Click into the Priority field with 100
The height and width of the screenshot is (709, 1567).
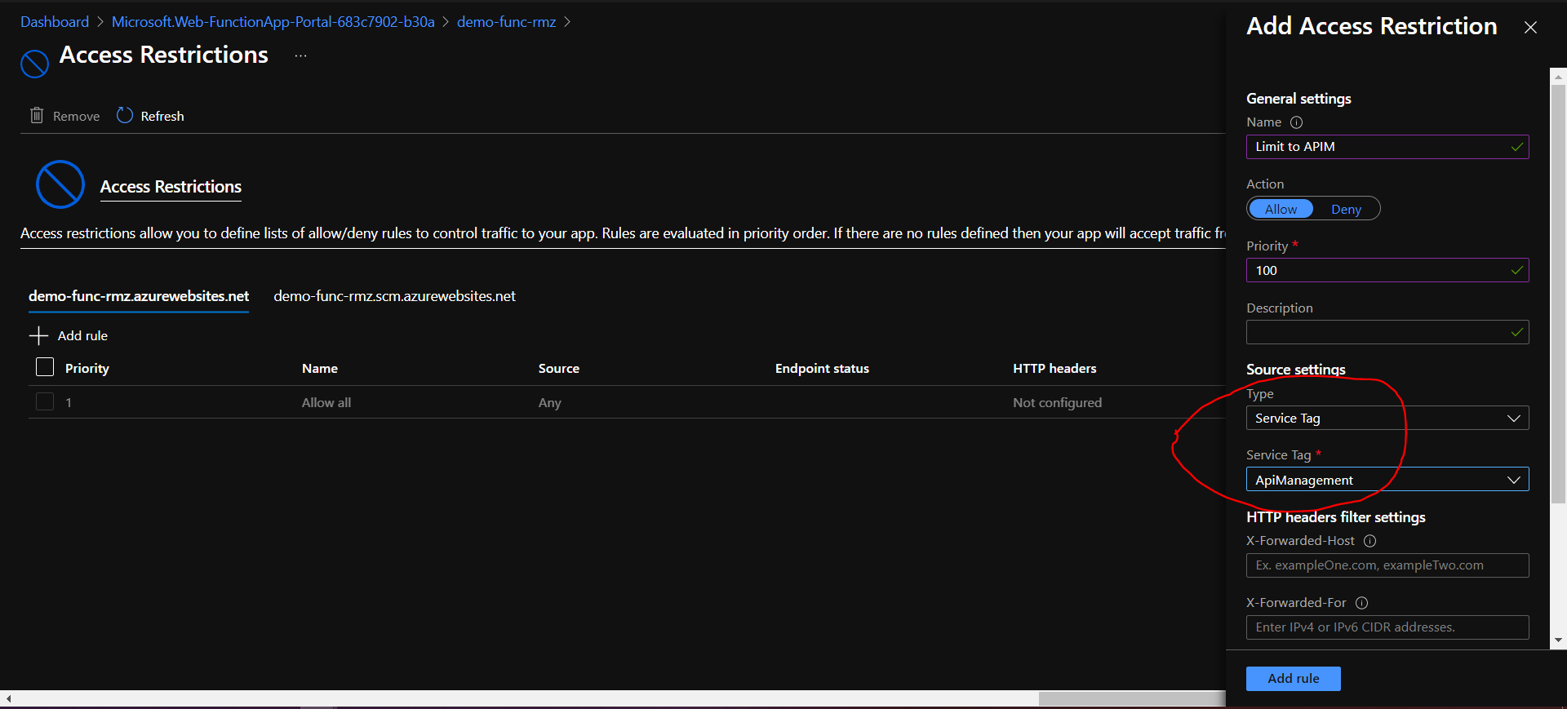pos(1387,271)
